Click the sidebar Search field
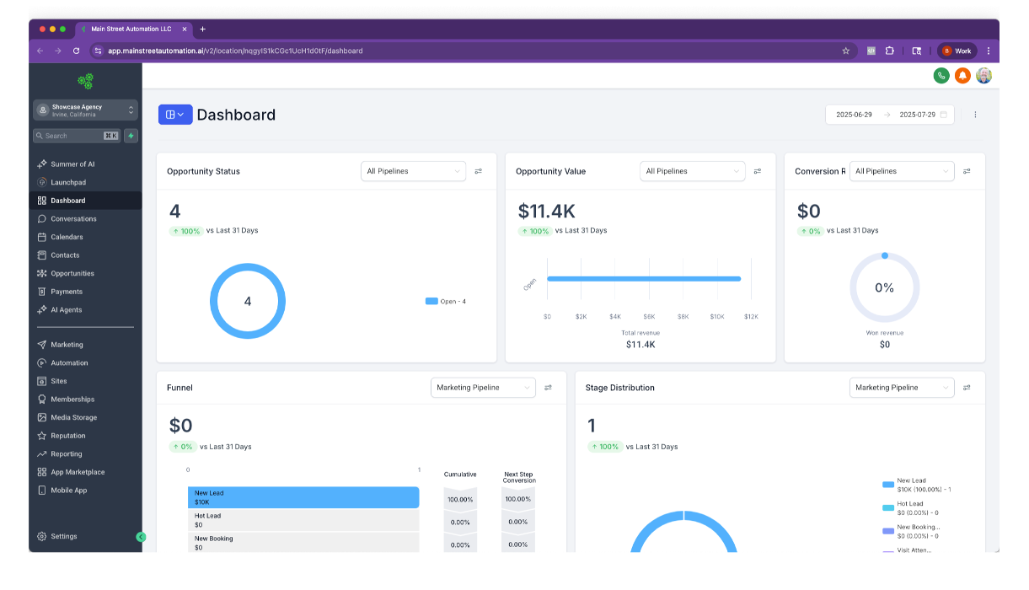The height and width of the screenshot is (590, 1029). pyautogui.click(x=72, y=136)
